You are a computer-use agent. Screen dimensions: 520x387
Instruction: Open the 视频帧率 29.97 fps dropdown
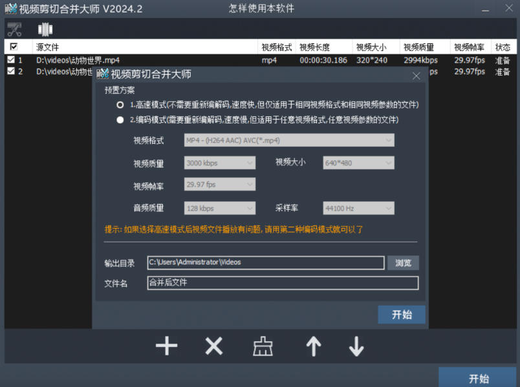tap(220, 184)
